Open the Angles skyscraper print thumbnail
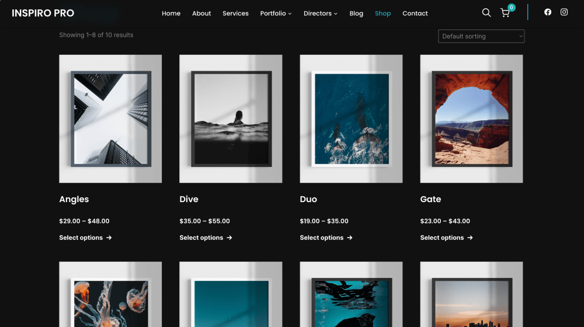584x327 pixels. point(110,119)
